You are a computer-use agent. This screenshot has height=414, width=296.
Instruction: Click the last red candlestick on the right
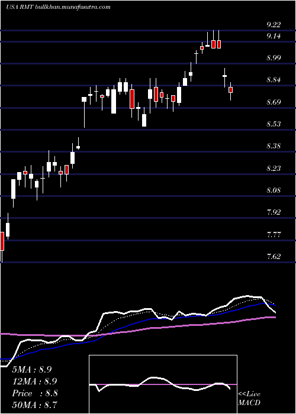click(230, 90)
